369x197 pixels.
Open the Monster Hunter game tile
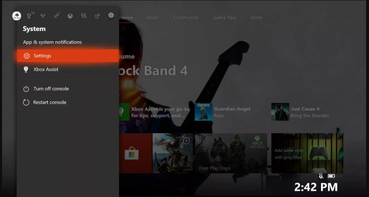(x=173, y=153)
